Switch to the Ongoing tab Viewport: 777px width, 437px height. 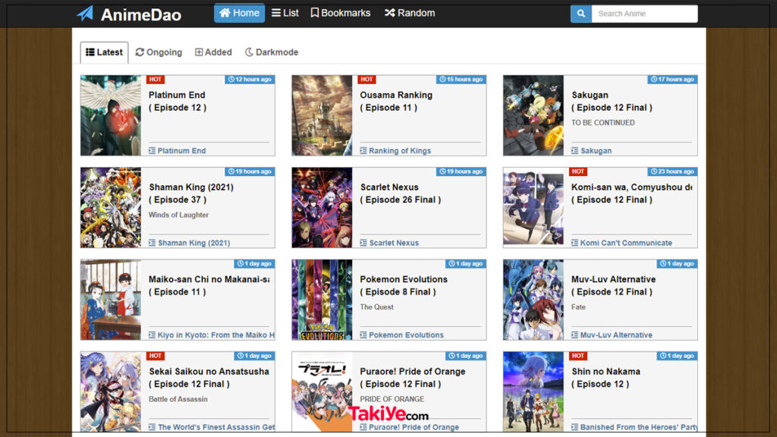coord(159,52)
